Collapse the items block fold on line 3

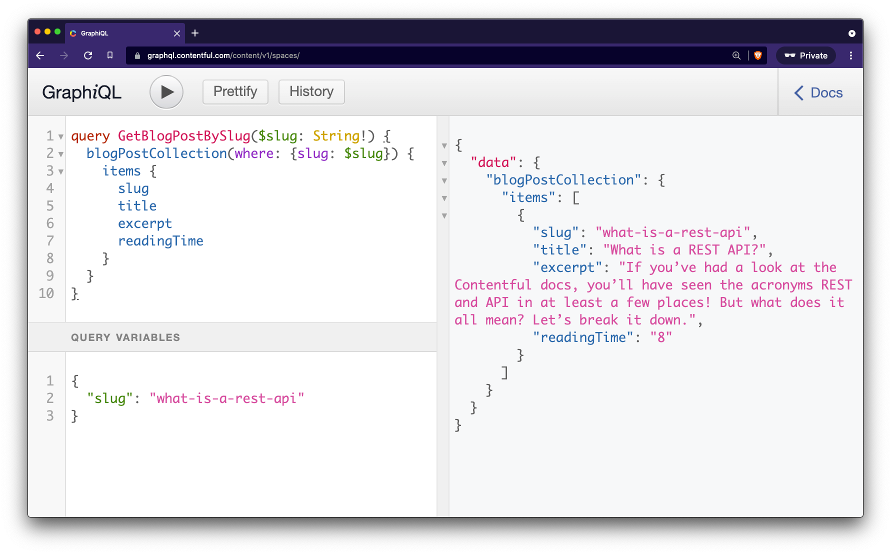[60, 171]
